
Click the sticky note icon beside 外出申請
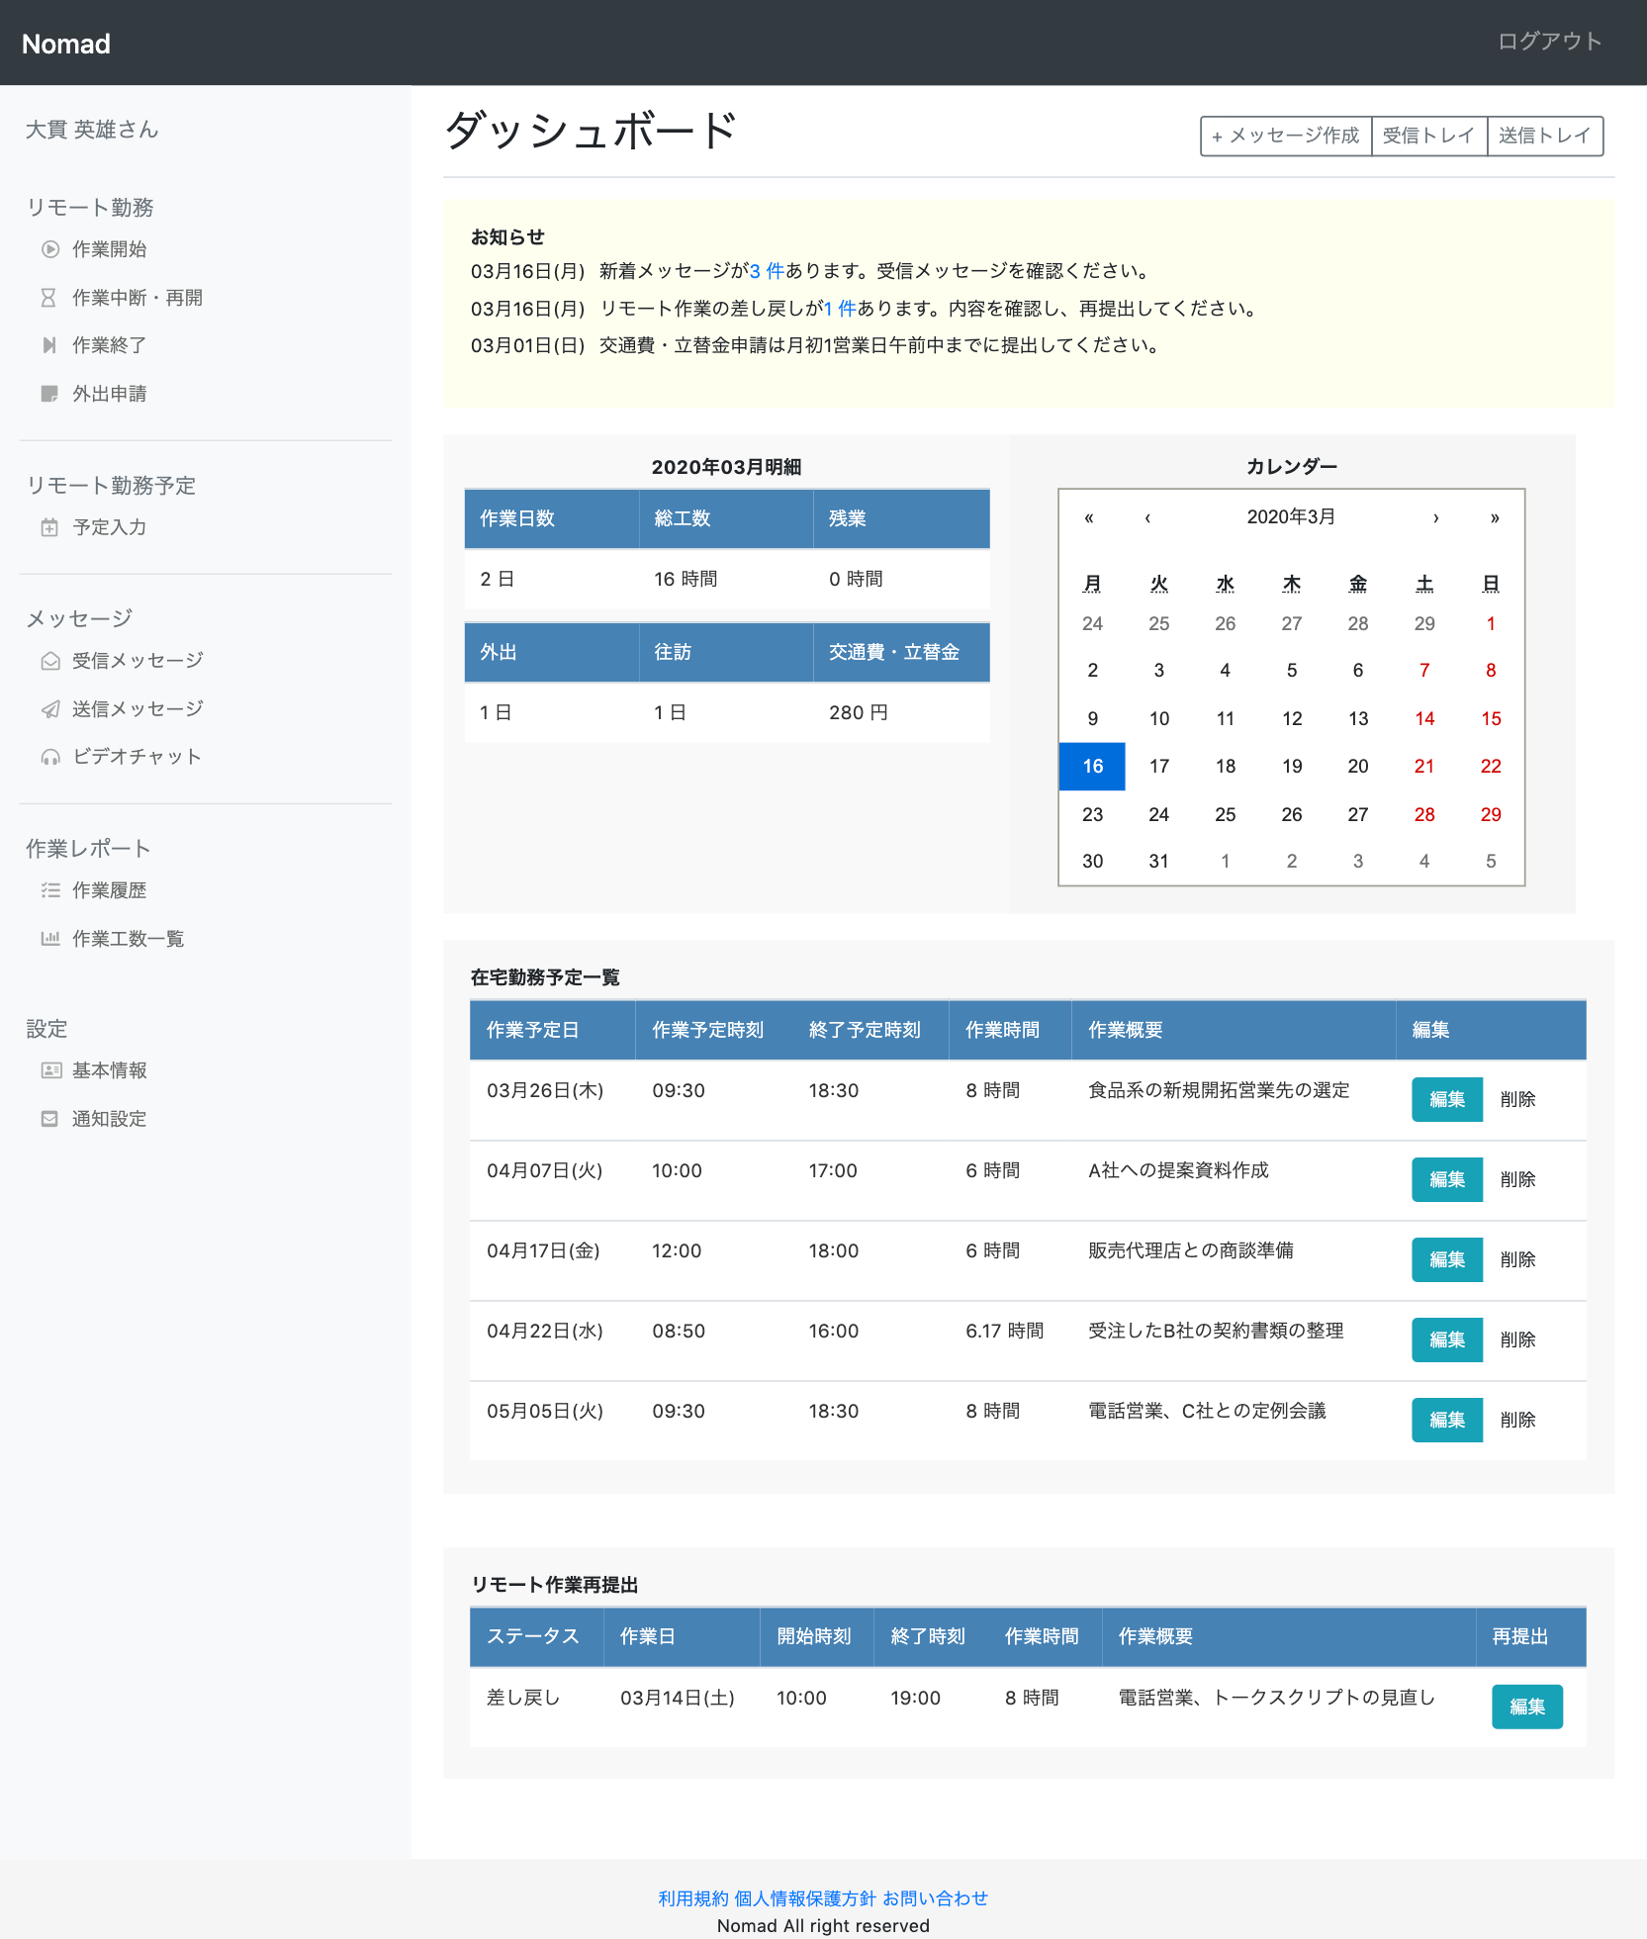click(49, 394)
